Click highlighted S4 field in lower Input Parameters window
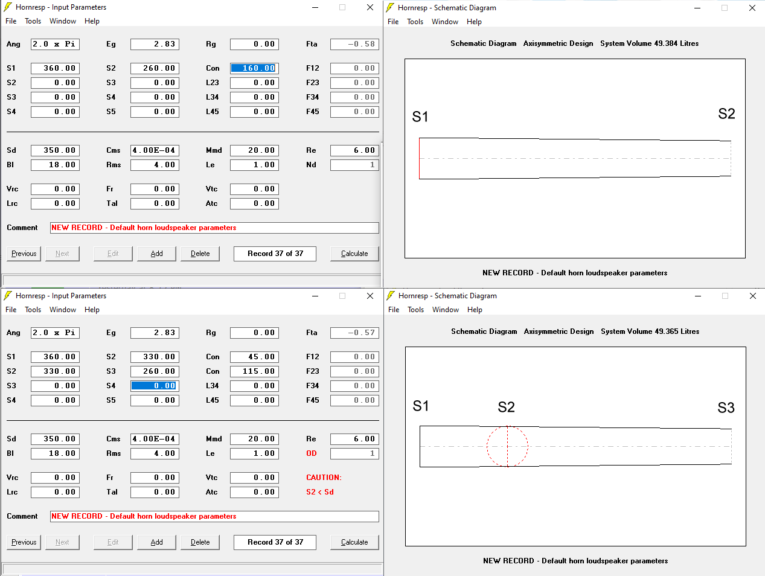The width and height of the screenshot is (765, 576). pos(155,386)
